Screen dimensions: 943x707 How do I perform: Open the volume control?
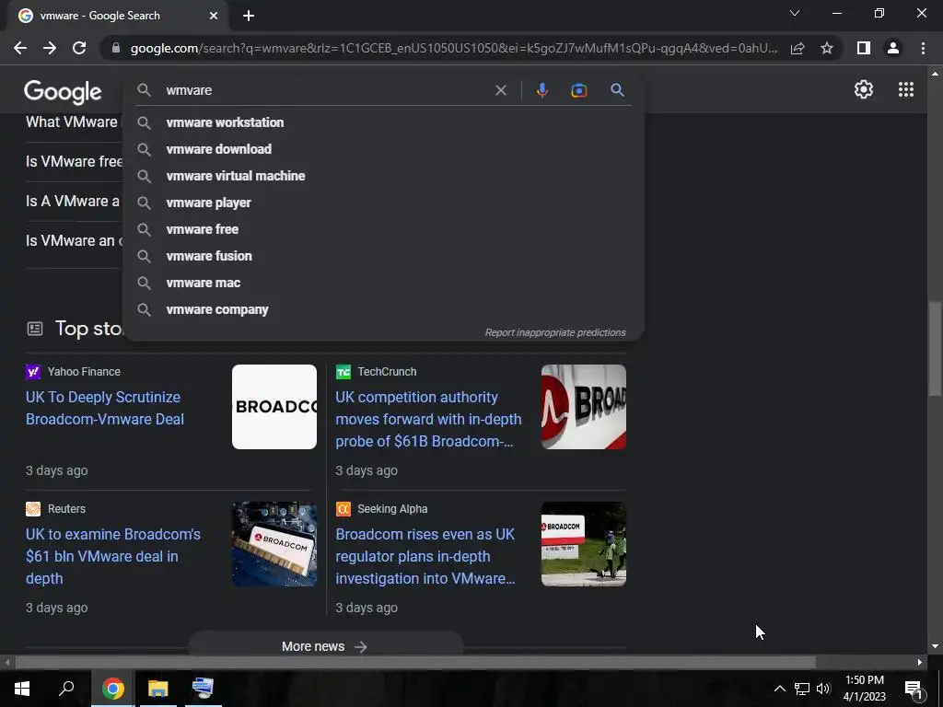point(823,689)
